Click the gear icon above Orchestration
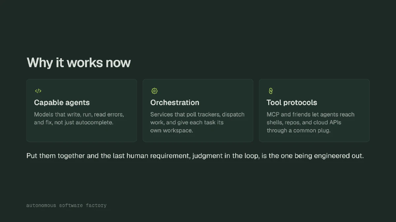Screen dimensions: 396x222 coord(154,91)
